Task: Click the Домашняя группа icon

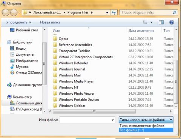Action: pos(9,85)
